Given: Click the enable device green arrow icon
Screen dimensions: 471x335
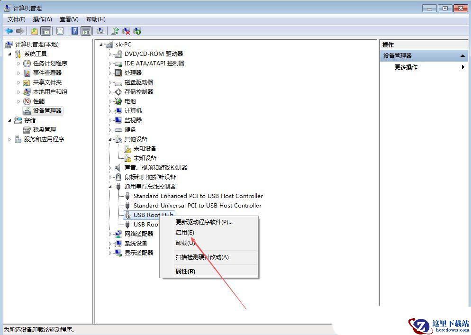Looking at the screenshot, I should (137, 31).
